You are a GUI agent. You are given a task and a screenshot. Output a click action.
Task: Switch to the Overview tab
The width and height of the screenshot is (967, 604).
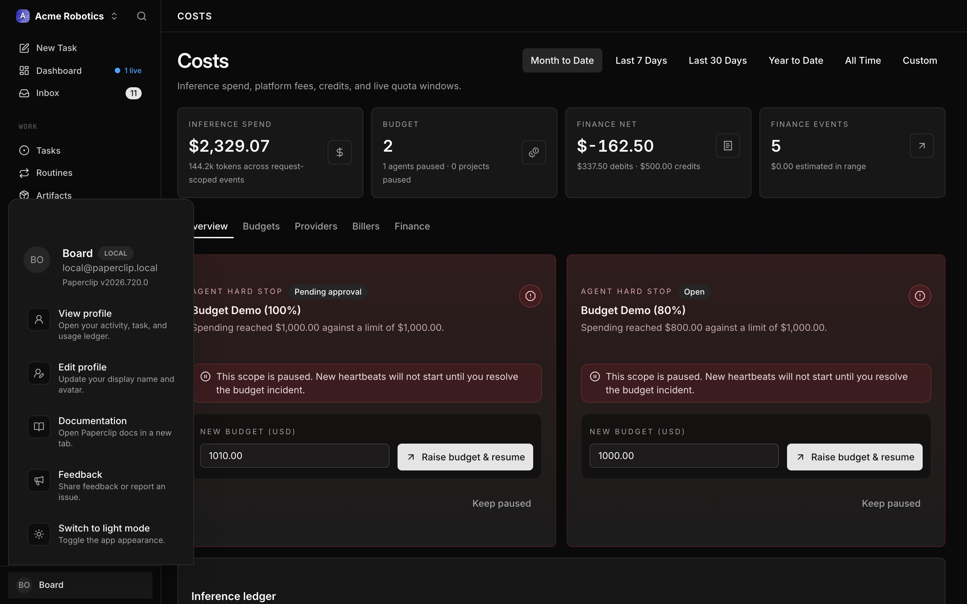(x=211, y=226)
